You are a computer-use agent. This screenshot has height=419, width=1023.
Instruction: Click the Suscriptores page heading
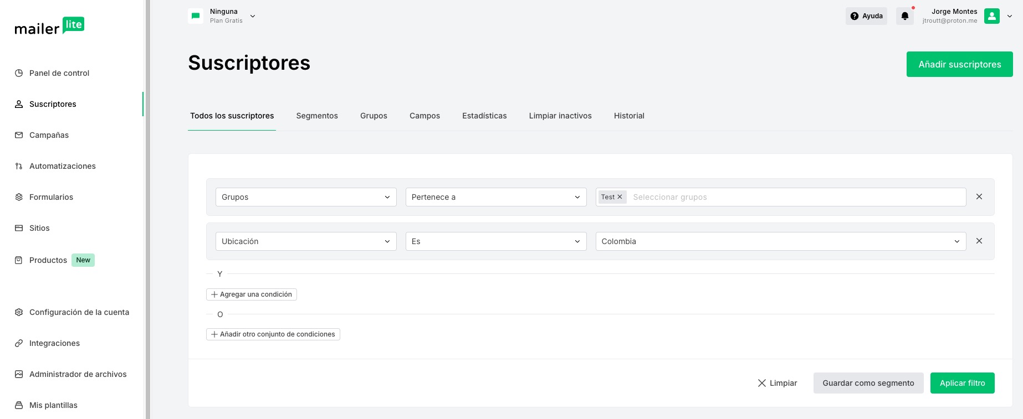pos(249,63)
